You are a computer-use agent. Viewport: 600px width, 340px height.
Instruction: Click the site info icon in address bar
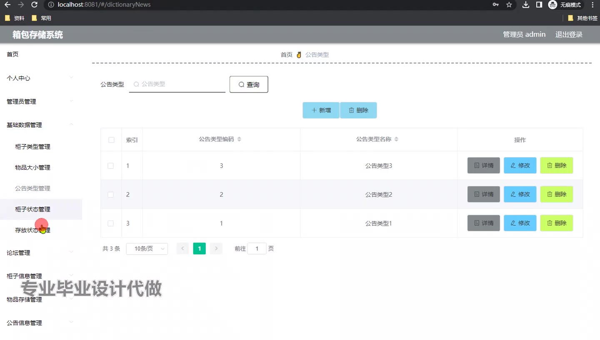pyautogui.click(x=51, y=5)
